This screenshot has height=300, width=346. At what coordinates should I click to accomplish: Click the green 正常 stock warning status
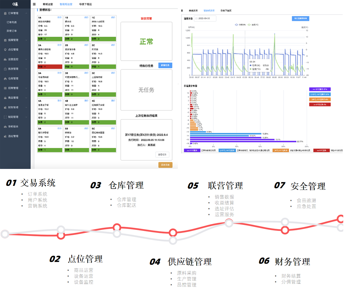(146, 41)
